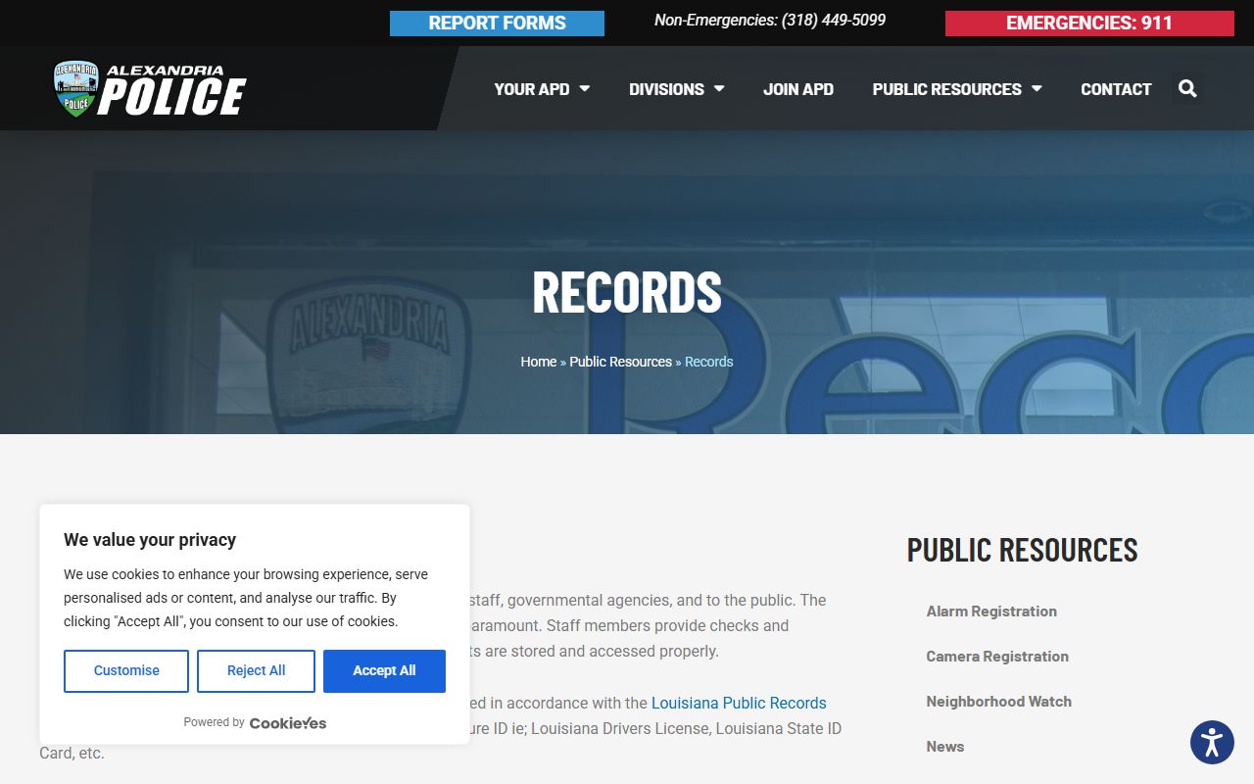The width and height of the screenshot is (1254, 784).
Task: Expand the Your APD dropdown arrow
Action: pos(585,89)
